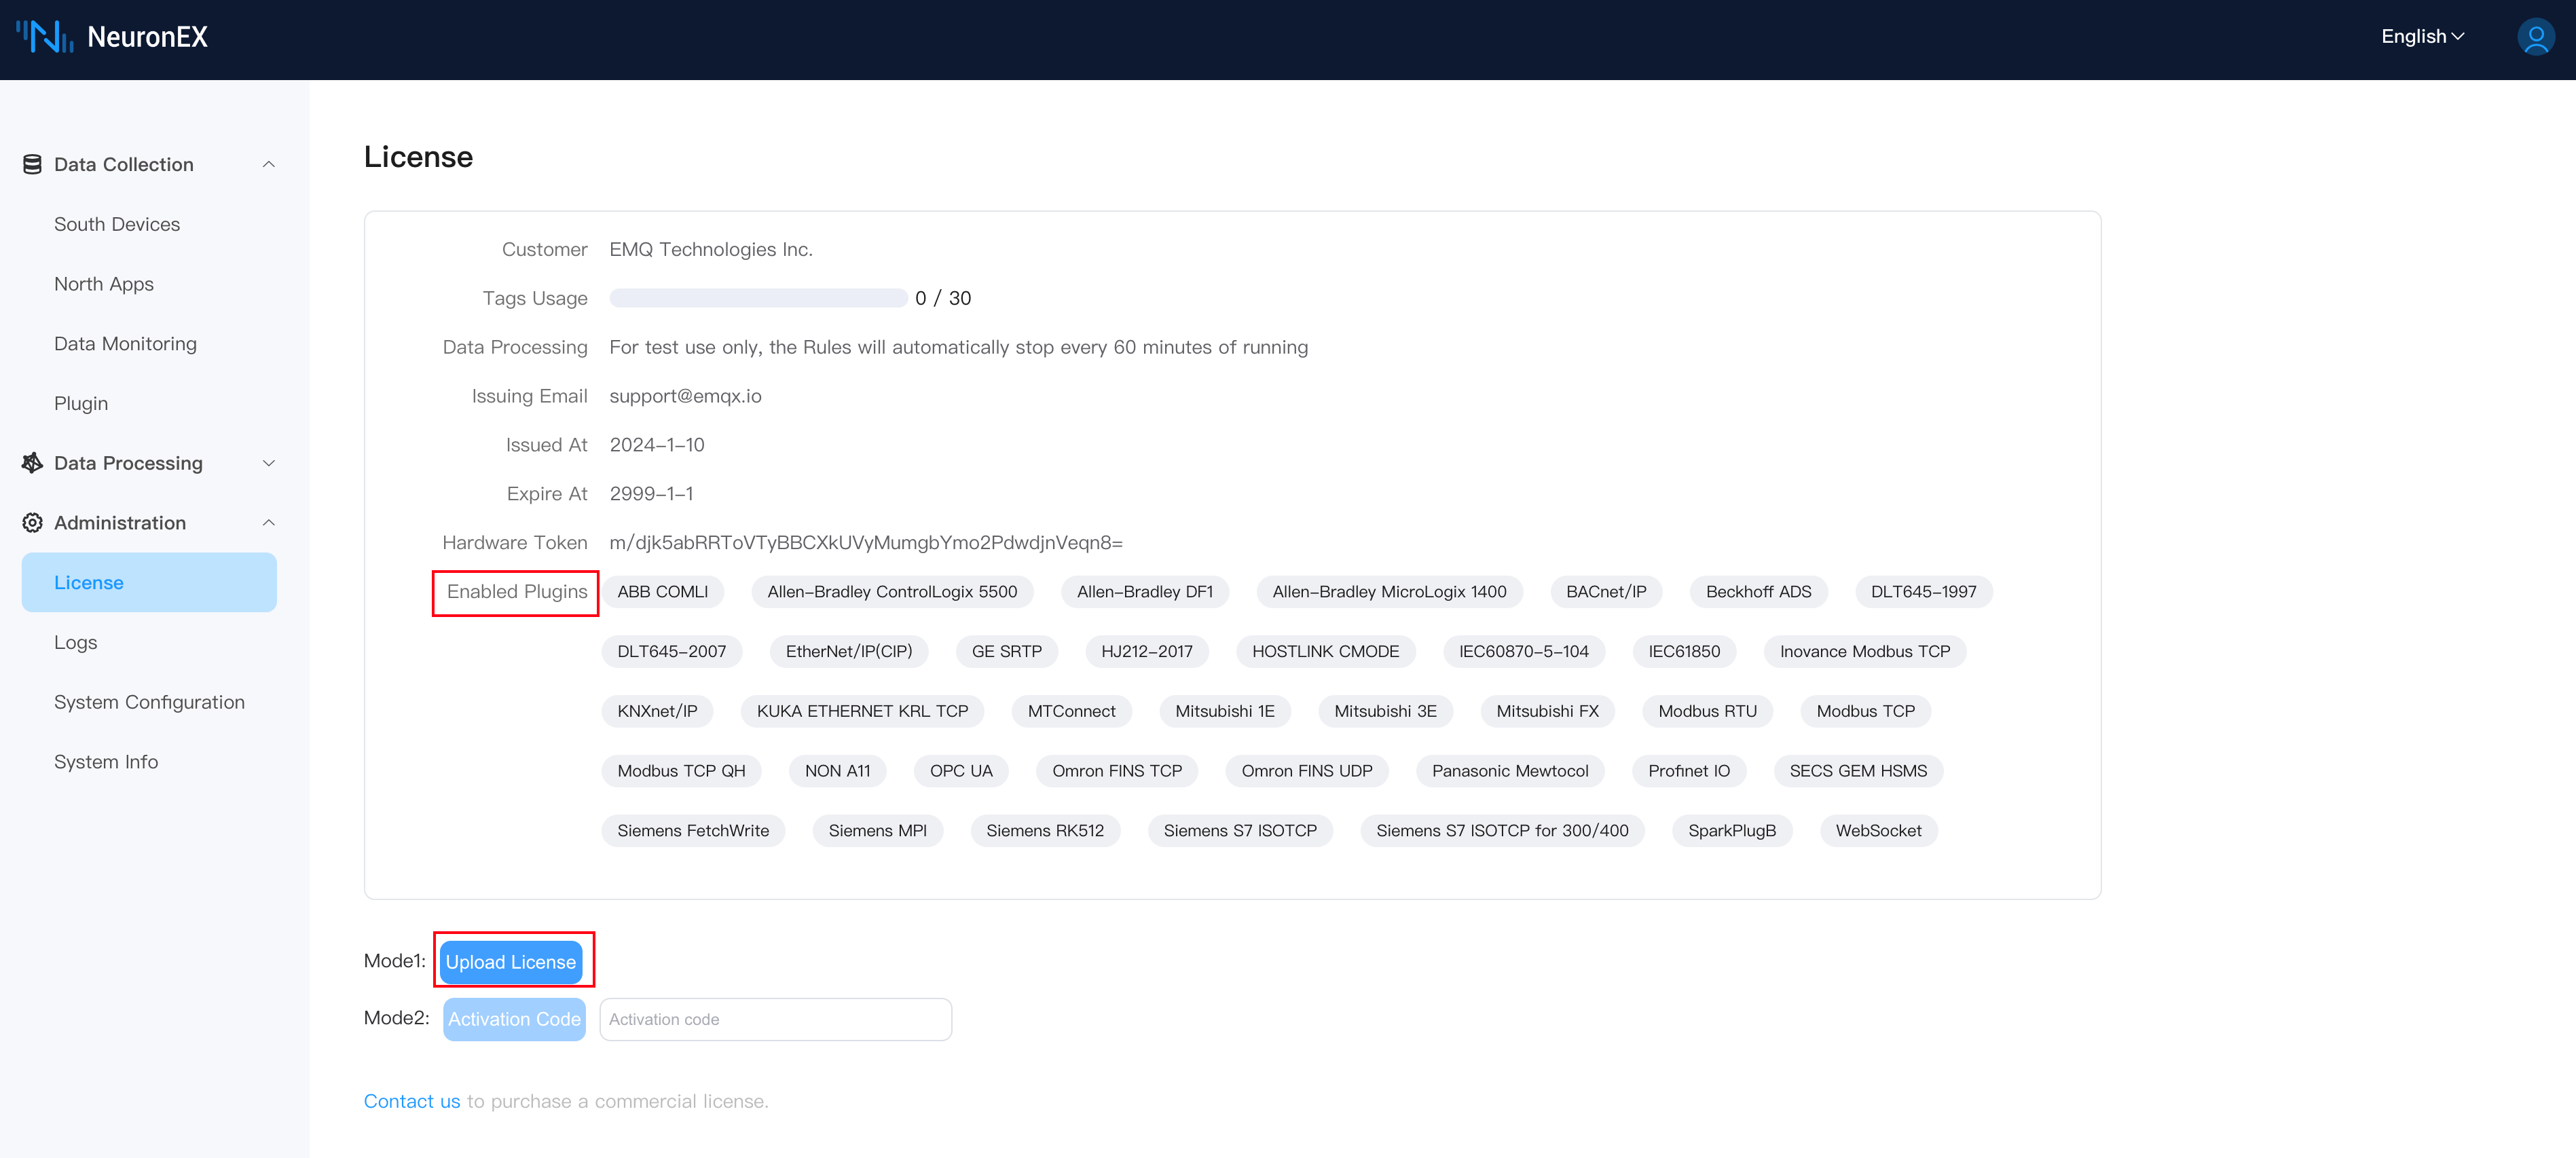Click the NeuronEX logo icon
This screenshot has height=1158, width=2576.
(x=44, y=37)
